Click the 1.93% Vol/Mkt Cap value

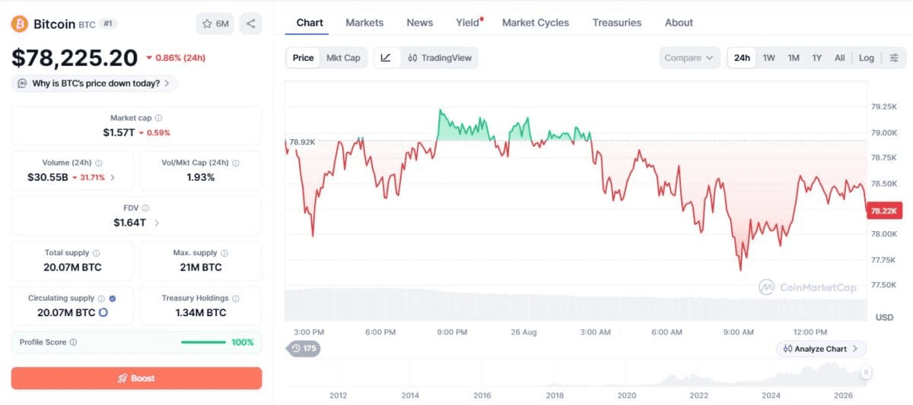[x=200, y=178]
